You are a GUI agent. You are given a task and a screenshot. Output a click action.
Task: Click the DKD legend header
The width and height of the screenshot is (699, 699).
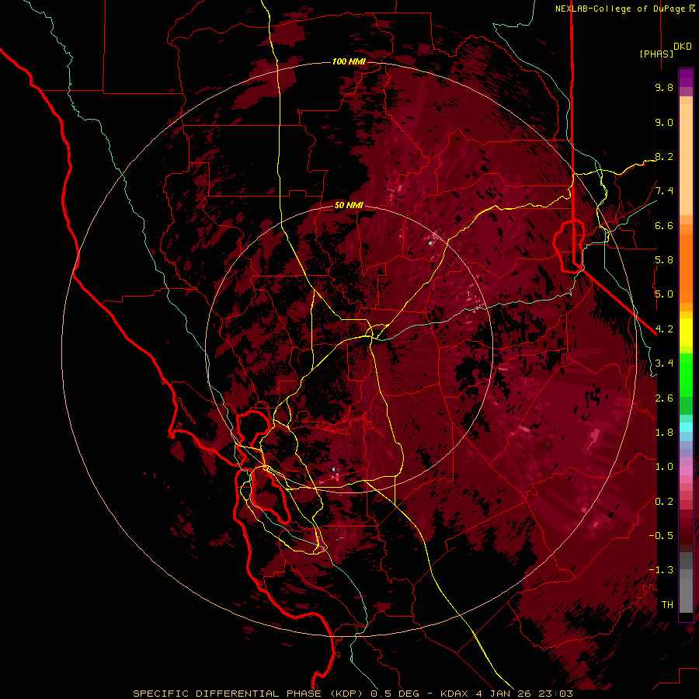pos(683,47)
